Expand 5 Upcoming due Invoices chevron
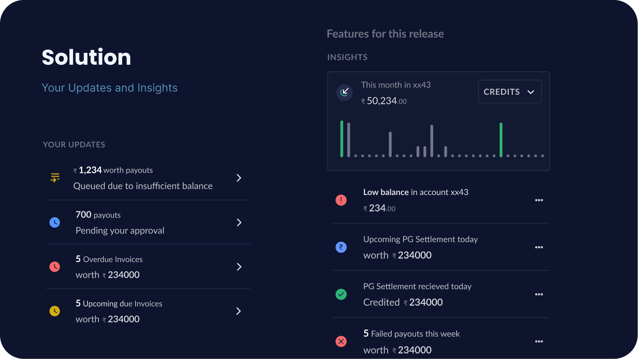Screen dimensions: 638x359 [x=239, y=311]
